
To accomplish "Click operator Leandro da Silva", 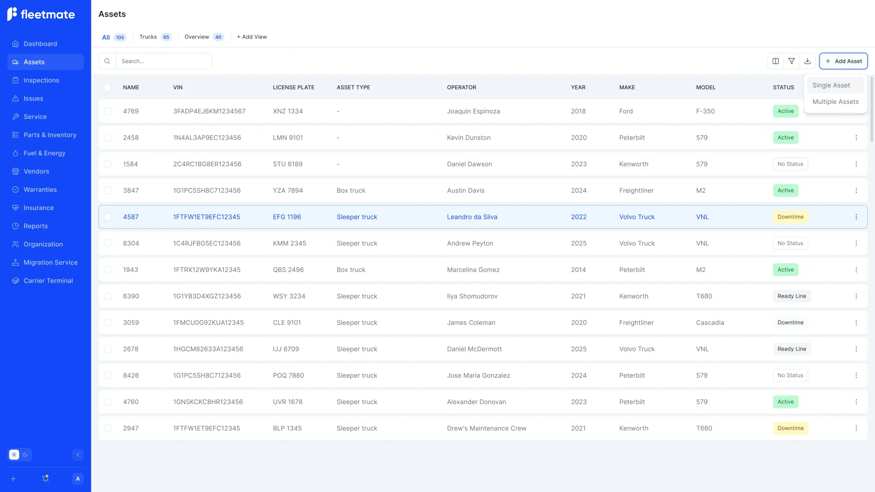I will coord(472,217).
